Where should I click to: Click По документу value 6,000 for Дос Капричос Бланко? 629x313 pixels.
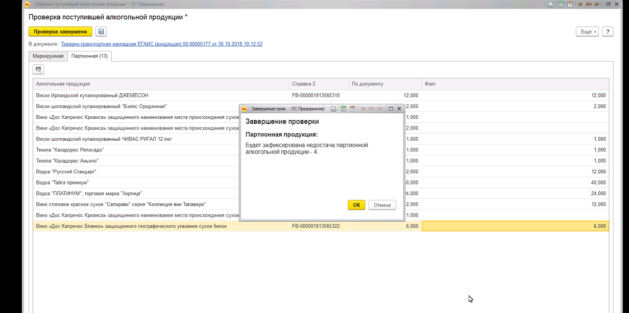(x=385, y=226)
